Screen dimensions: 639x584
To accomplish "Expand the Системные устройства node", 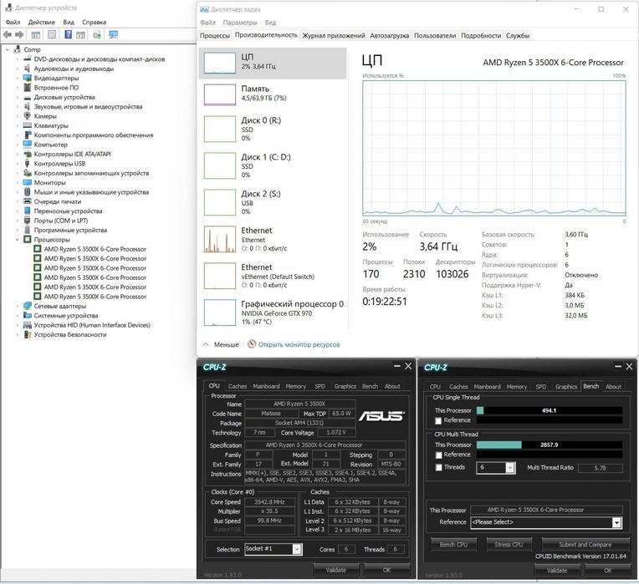I will 17,316.
